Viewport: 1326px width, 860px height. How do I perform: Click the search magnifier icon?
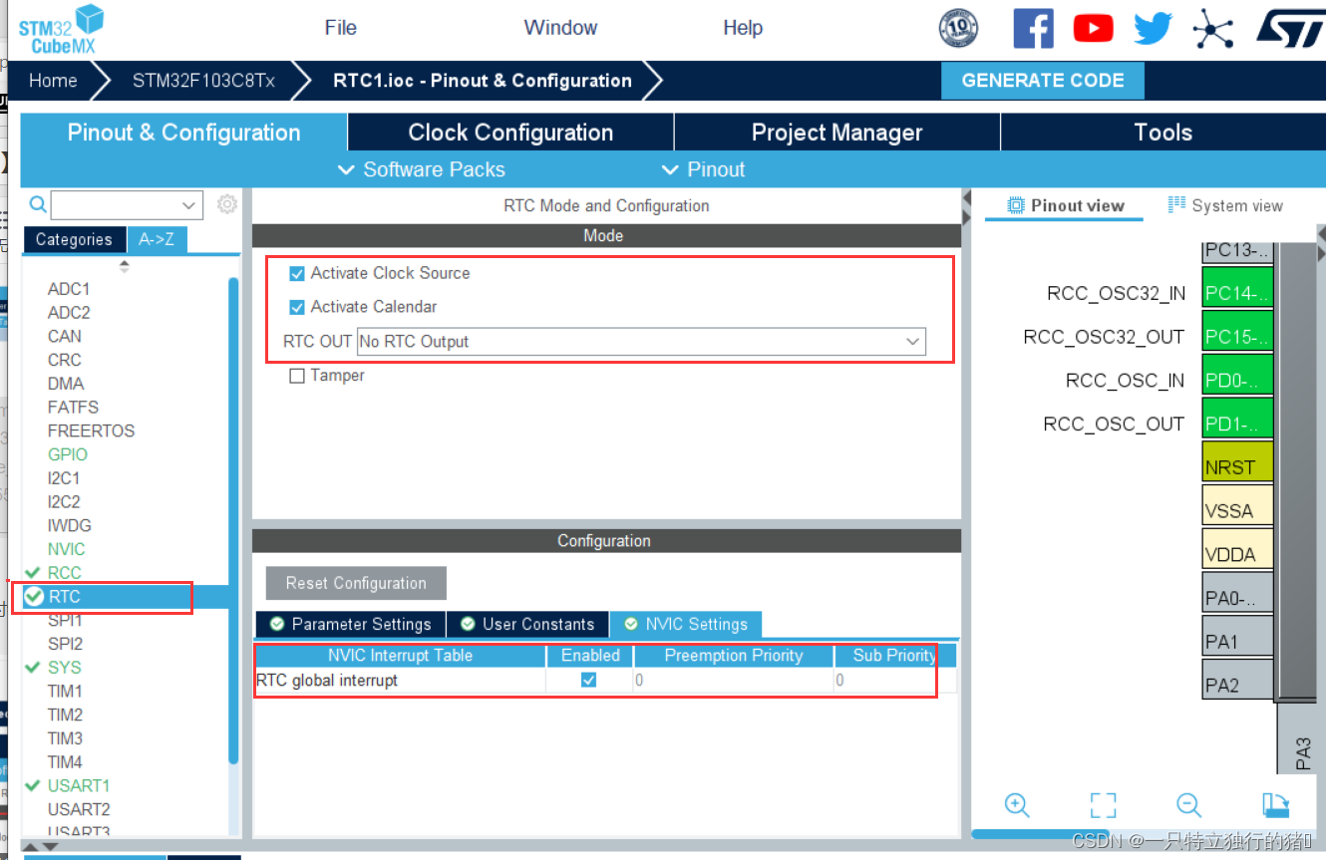click(x=38, y=204)
